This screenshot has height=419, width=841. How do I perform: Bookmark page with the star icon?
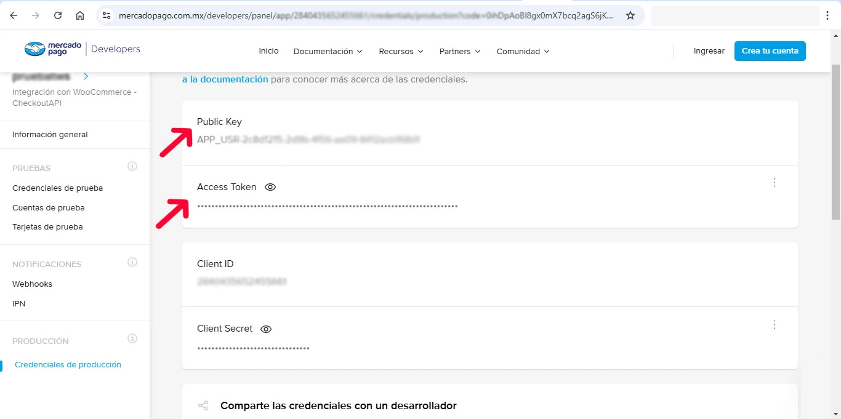click(630, 15)
